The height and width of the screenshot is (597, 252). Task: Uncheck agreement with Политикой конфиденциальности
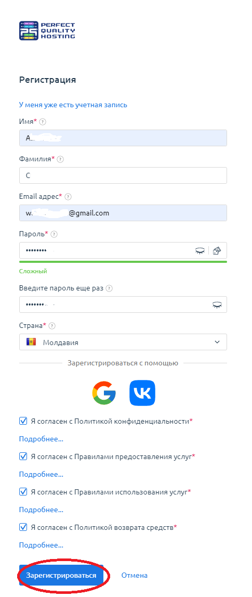tap(23, 421)
